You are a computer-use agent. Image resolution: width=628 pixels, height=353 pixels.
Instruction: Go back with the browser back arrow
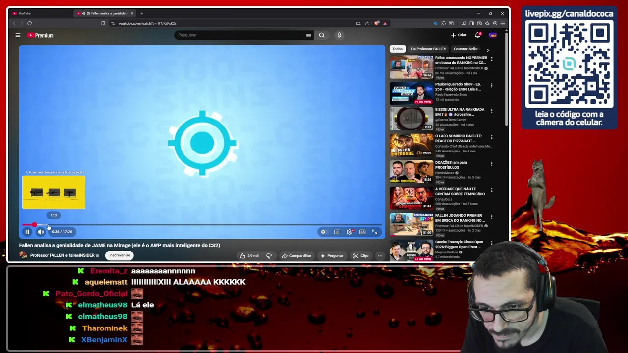coord(14,23)
